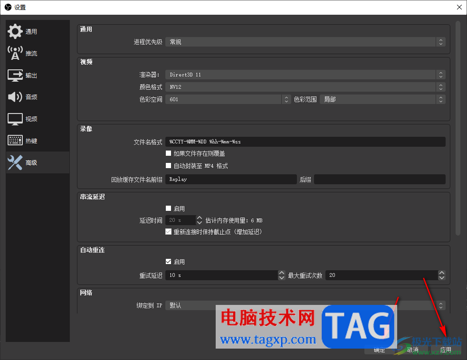Open the Output (输出) monitor icon
This screenshot has height=360, width=467.
[15, 75]
